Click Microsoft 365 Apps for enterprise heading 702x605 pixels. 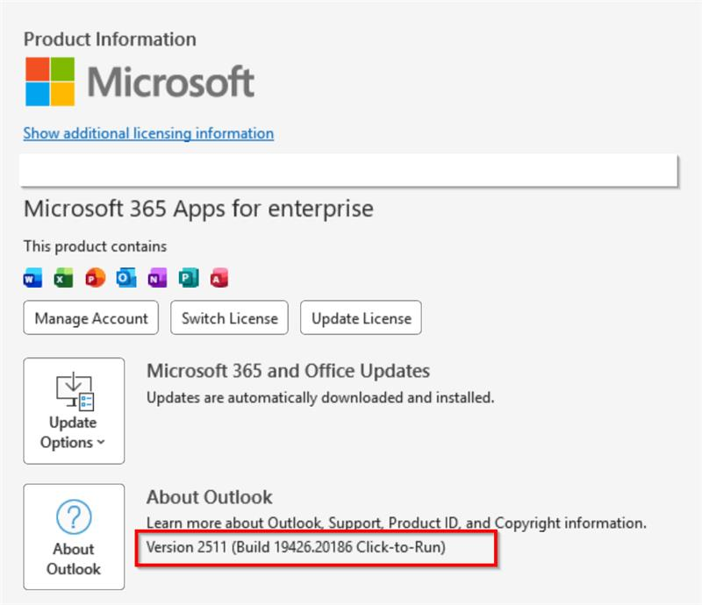(x=198, y=209)
